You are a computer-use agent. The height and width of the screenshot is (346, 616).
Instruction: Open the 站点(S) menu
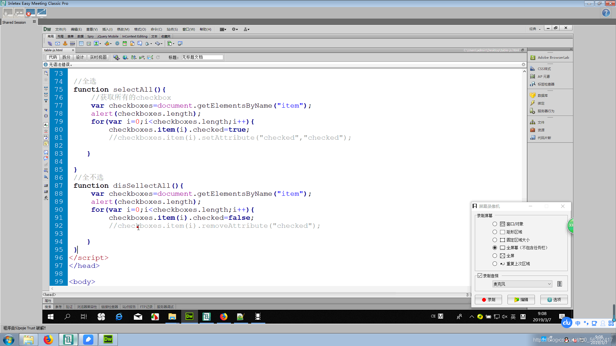tap(172, 29)
